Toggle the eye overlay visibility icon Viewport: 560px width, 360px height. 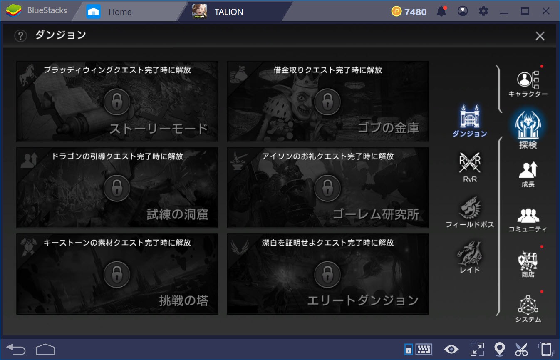[x=451, y=349]
